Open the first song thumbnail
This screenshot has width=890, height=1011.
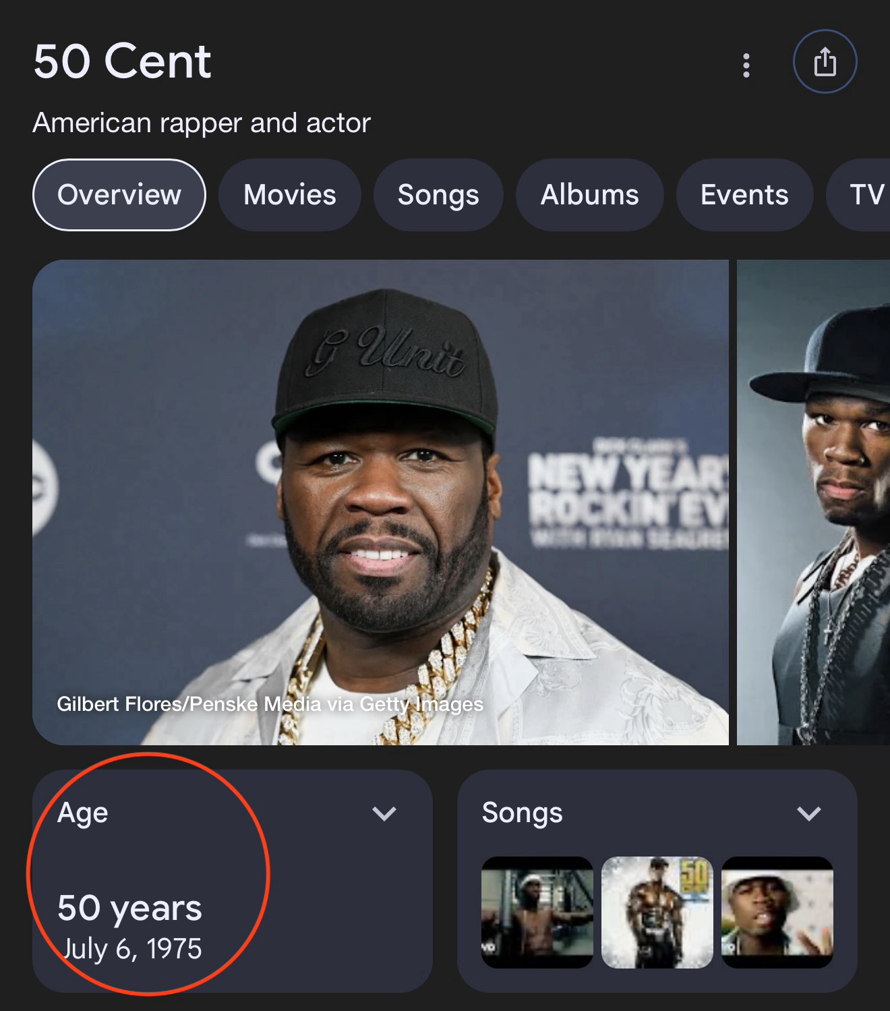(537, 912)
